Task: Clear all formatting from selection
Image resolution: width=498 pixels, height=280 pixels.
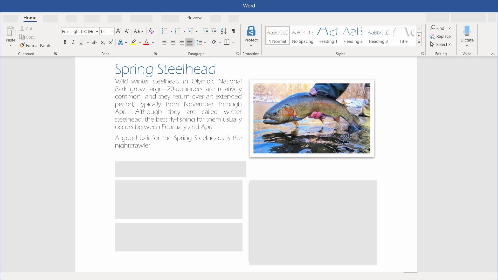Action: [x=151, y=31]
